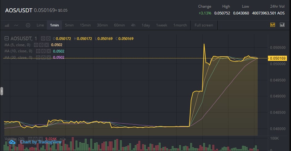Click the Open value 0.050172 in legend
291x151 pixels.
pos(64,39)
